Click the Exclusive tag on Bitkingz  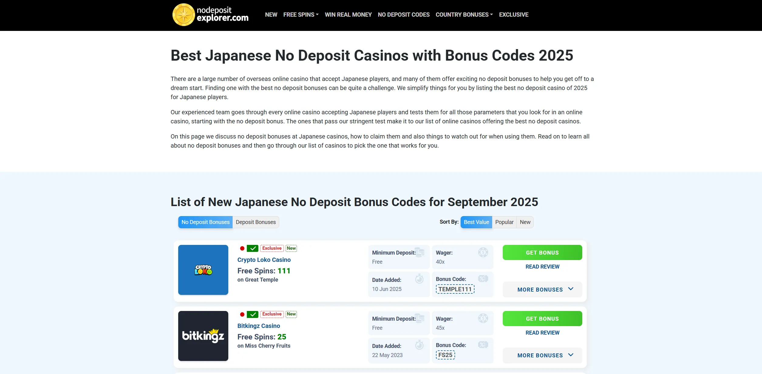pos(272,314)
